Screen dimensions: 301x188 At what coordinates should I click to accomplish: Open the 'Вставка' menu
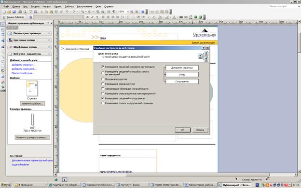(x=35, y=7)
